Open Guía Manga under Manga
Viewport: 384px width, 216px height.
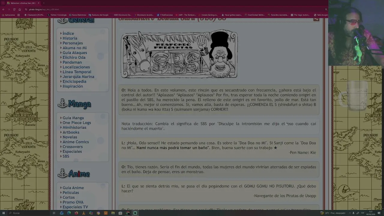(73, 118)
